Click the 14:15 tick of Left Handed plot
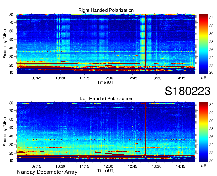 pyautogui.click(x=181, y=166)
